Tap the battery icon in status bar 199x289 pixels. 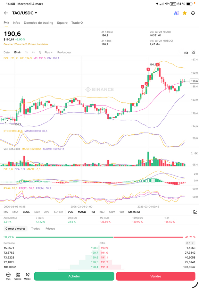[189, 4]
